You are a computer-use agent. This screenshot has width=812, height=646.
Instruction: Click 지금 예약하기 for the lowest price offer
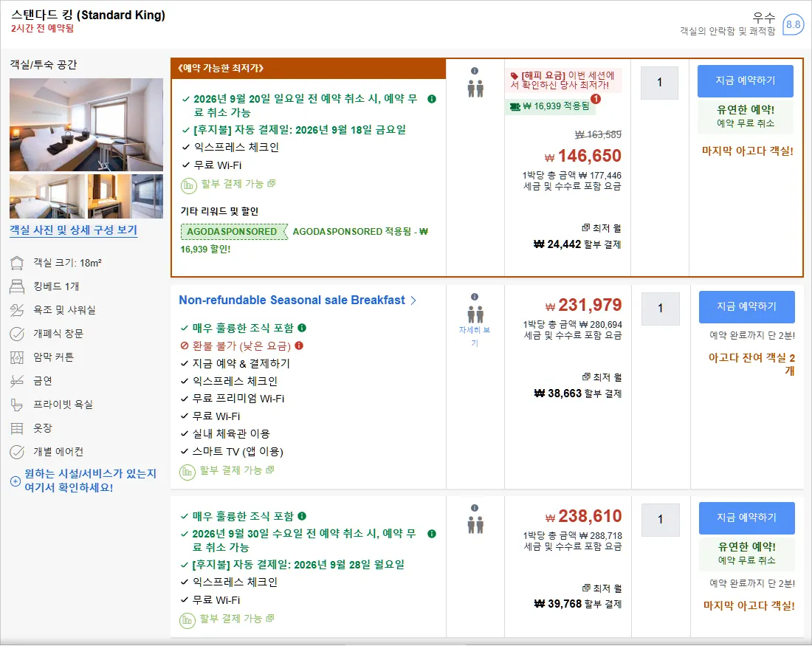tap(746, 80)
